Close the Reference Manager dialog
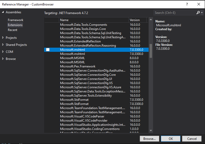 pos(199,4)
